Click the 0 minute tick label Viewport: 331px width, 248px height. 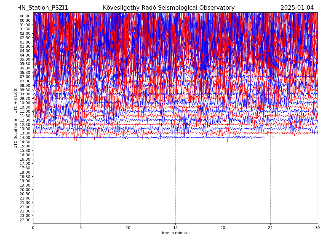pos(33,228)
